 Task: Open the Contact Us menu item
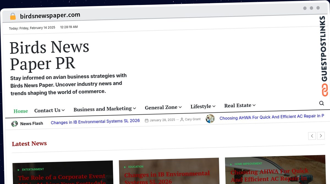pyautogui.click(x=47, y=110)
